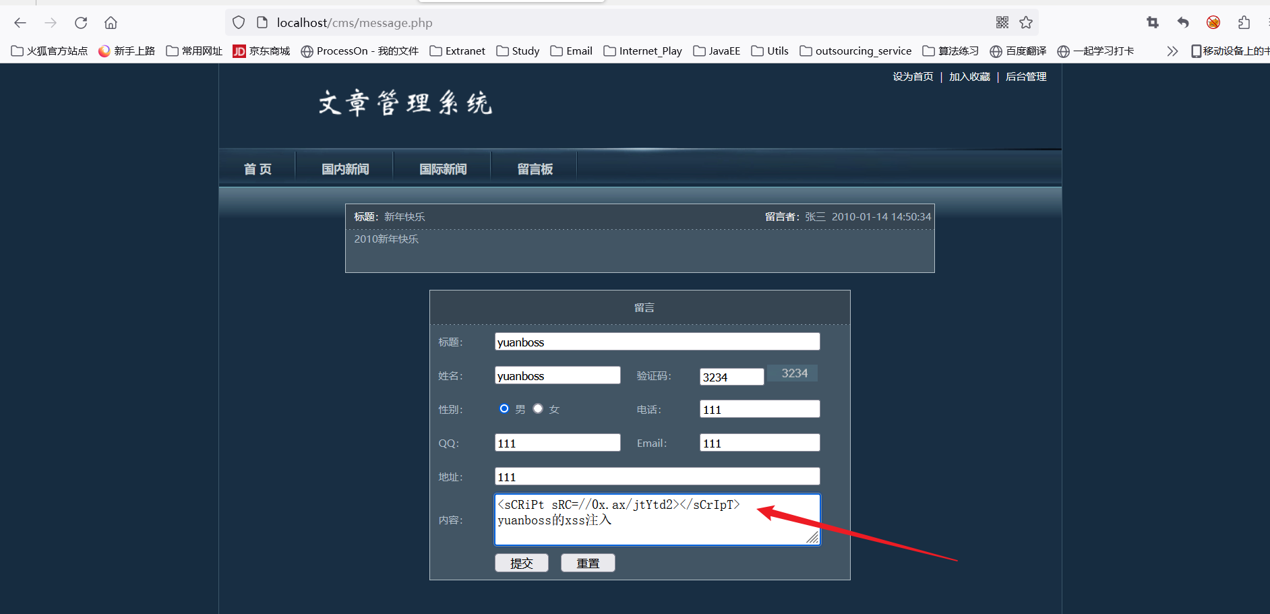The width and height of the screenshot is (1270, 614).
Task: Open the 百度翻译 bookmark
Action: pyautogui.click(x=1018, y=51)
